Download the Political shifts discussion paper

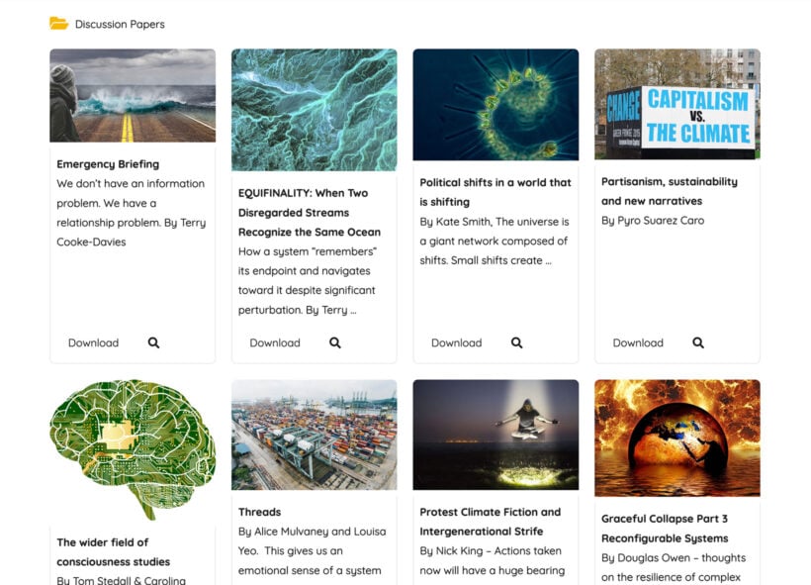pos(456,341)
